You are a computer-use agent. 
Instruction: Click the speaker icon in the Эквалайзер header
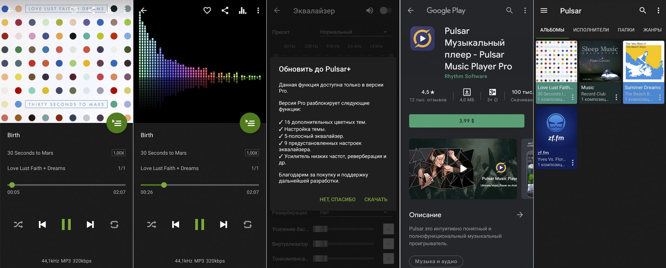click(369, 10)
